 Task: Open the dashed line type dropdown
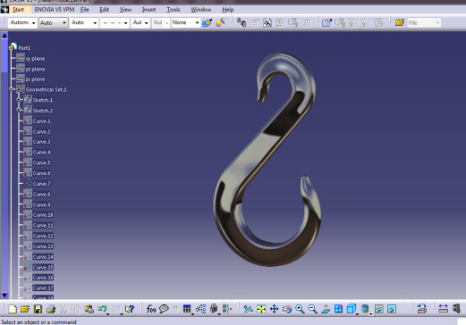click(114, 22)
